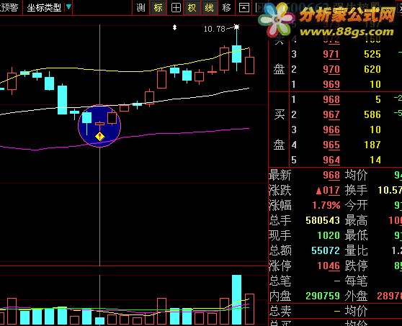Click the 外盘 label

pos(356,296)
